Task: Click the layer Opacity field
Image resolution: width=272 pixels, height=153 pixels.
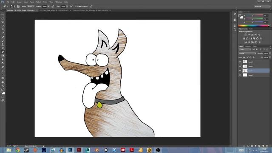Action: 266,53
